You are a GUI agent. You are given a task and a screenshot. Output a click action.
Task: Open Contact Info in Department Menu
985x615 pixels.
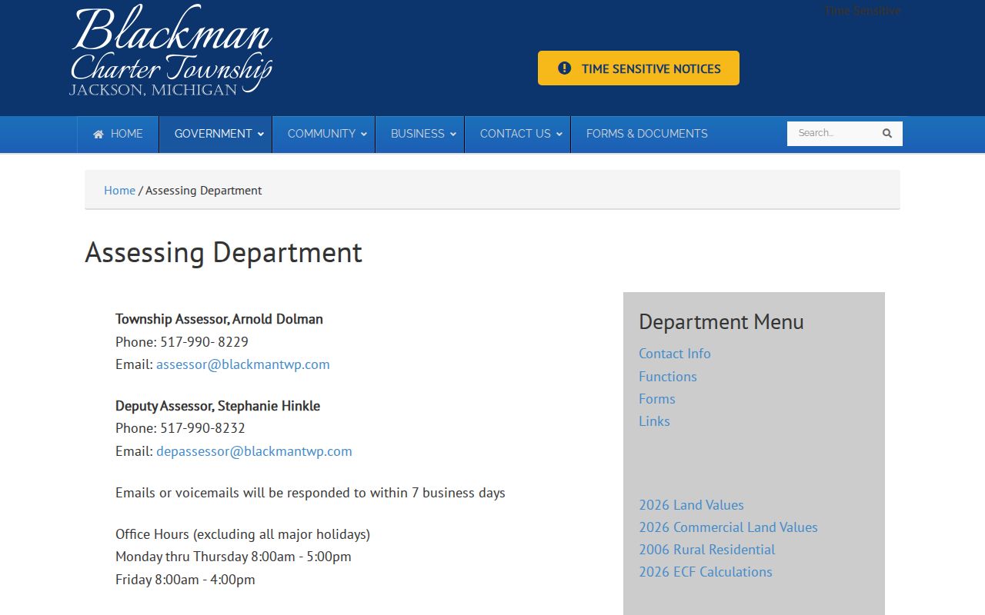point(675,354)
